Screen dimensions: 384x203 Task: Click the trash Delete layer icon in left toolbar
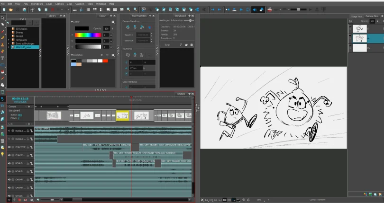point(3,141)
